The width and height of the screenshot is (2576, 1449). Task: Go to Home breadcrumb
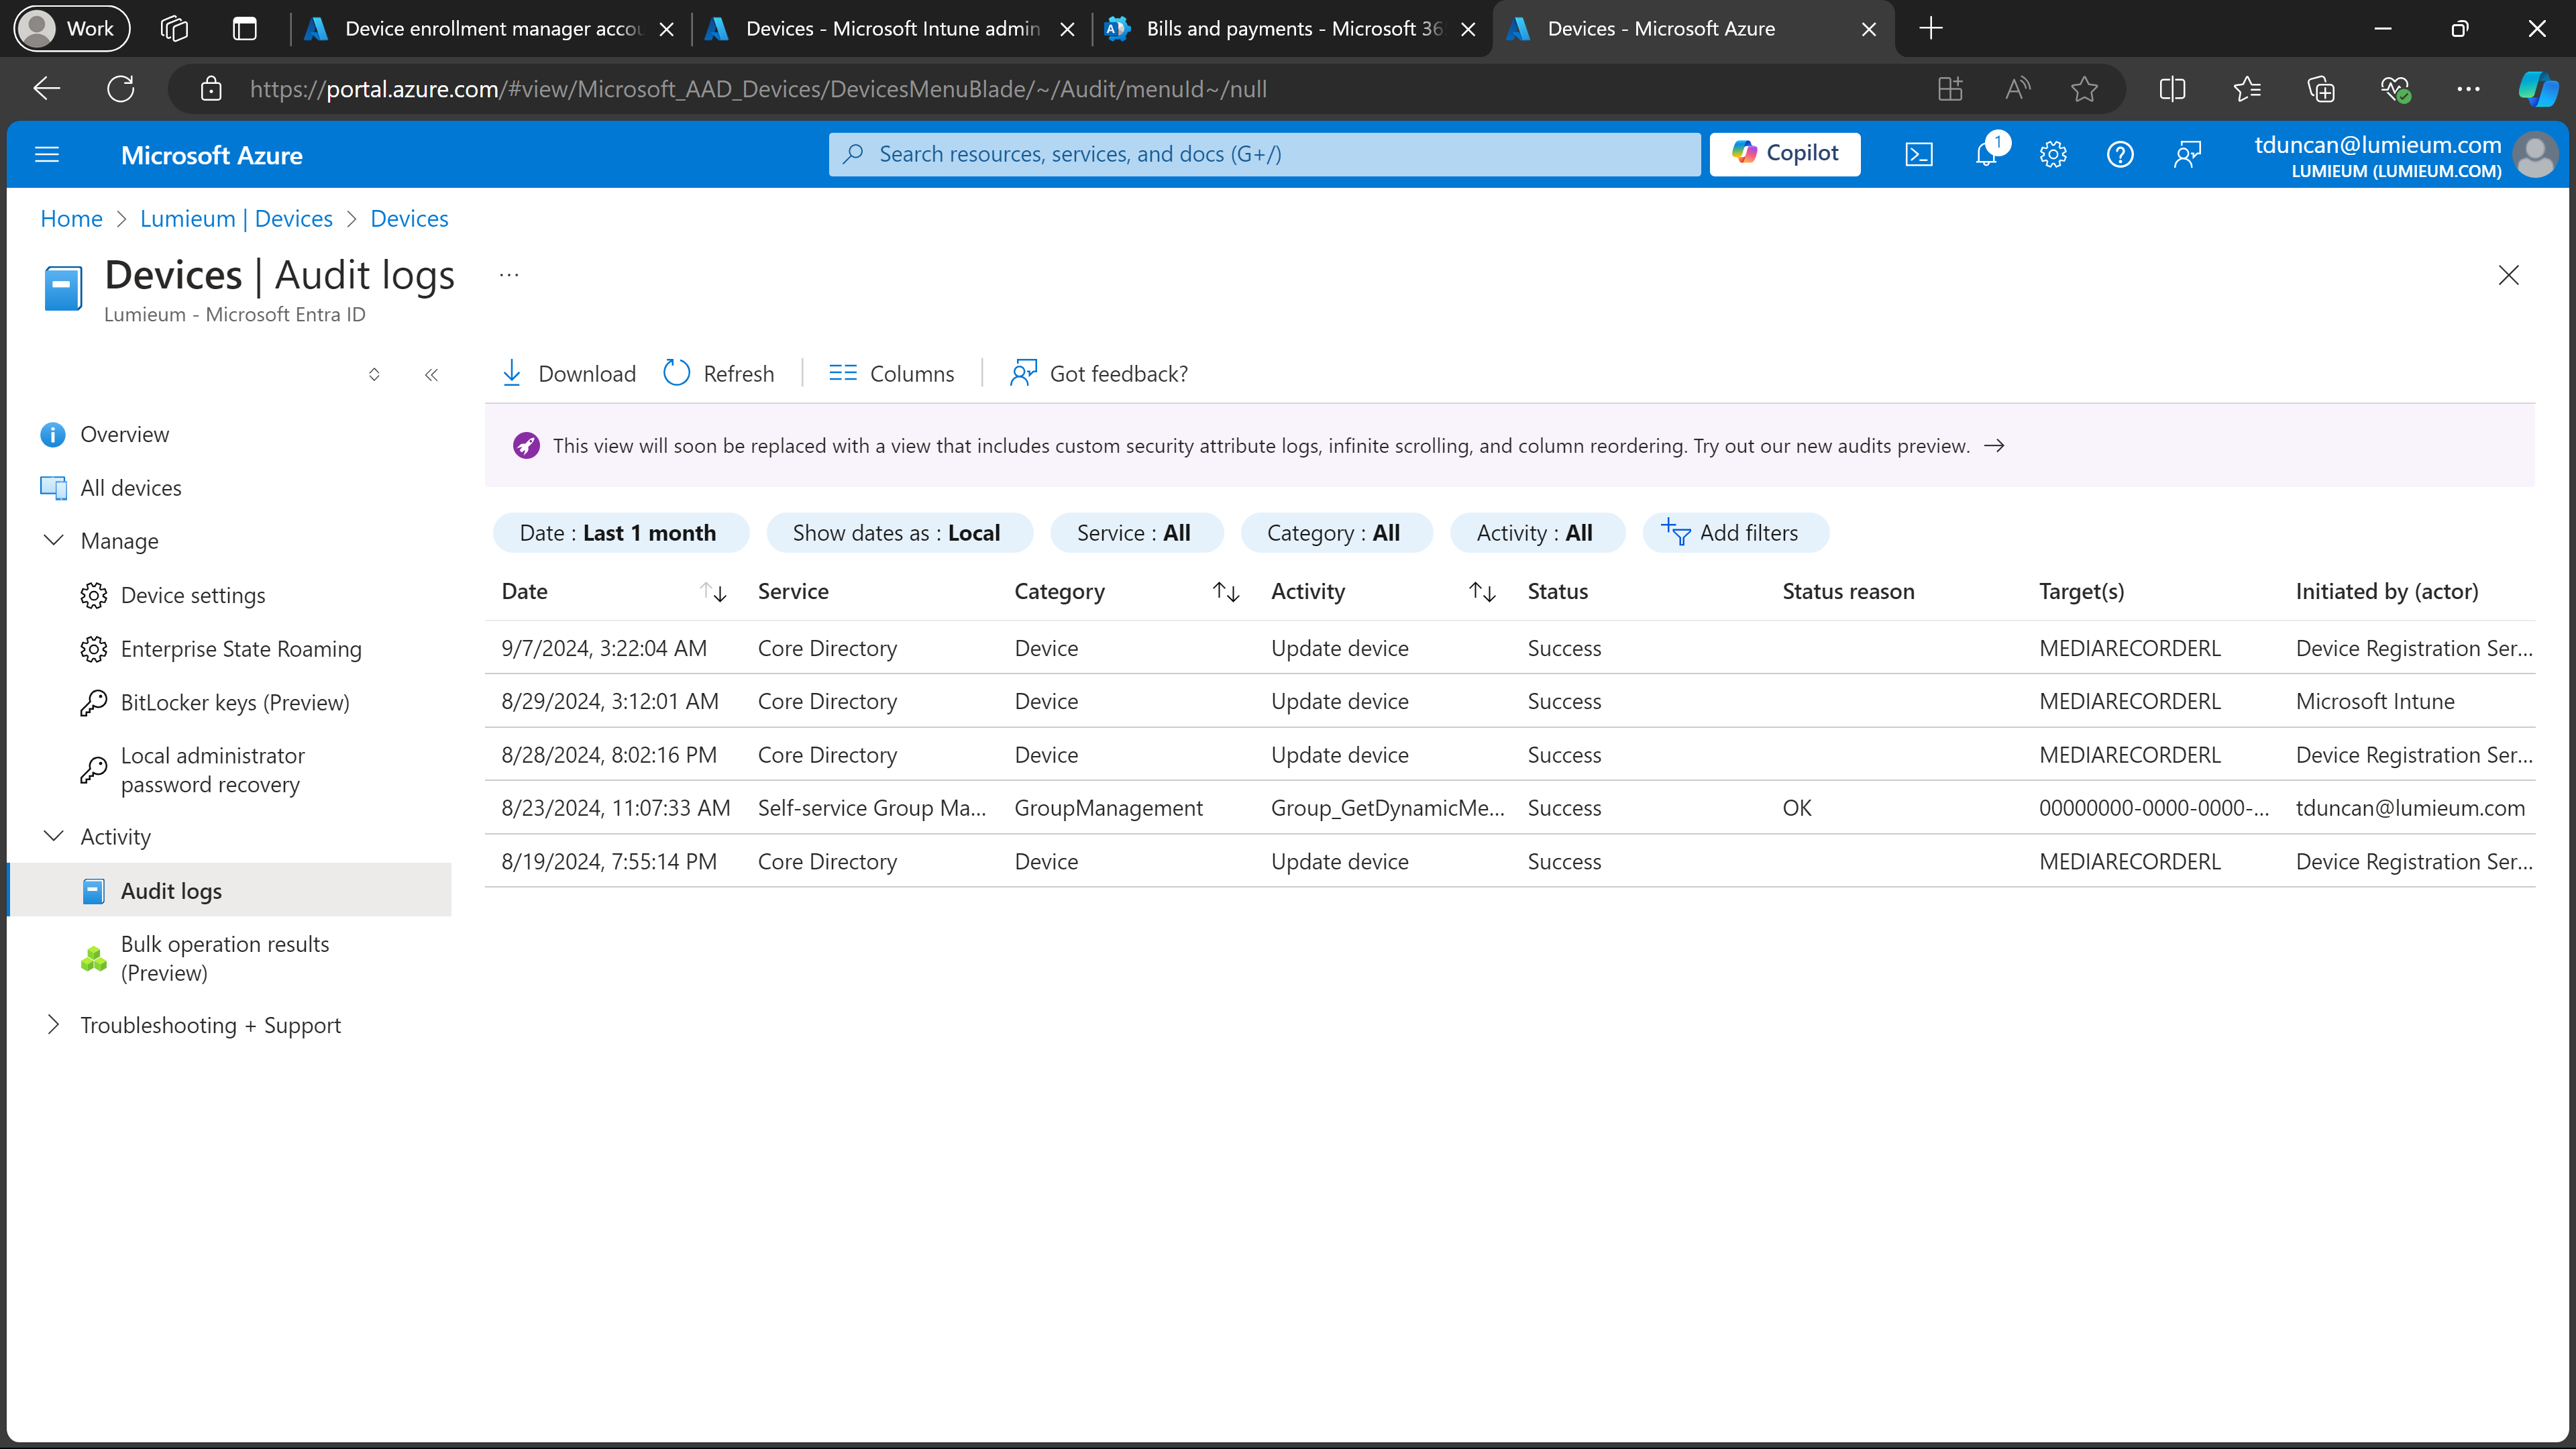[x=71, y=219]
